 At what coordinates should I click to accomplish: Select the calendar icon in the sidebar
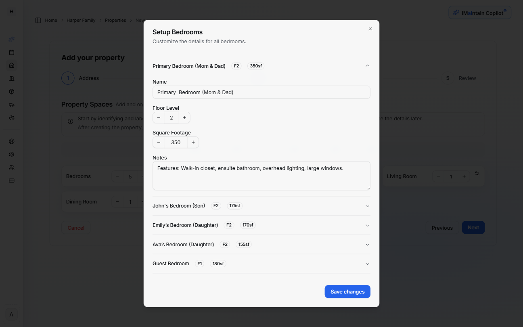pos(11,52)
